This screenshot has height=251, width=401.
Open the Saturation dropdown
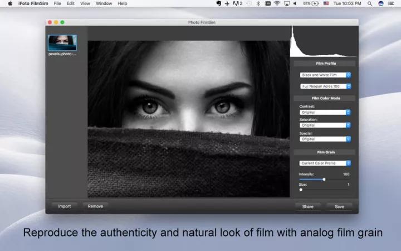click(x=325, y=126)
